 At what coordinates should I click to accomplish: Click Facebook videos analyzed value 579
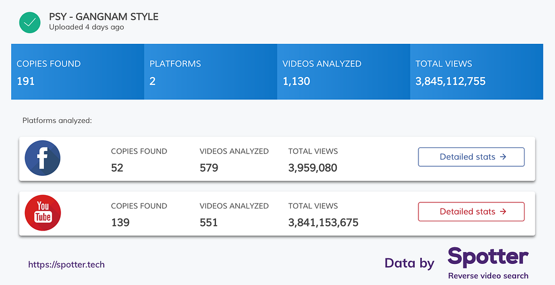click(x=209, y=167)
